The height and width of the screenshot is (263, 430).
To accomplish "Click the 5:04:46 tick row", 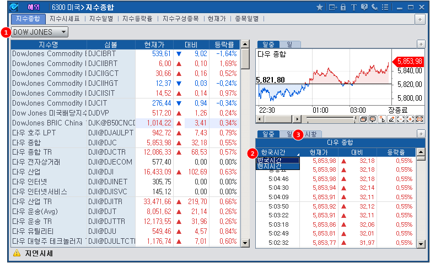I will click(336, 179).
